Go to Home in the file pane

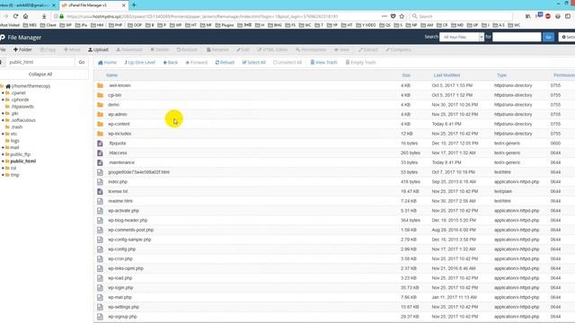click(107, 63)
